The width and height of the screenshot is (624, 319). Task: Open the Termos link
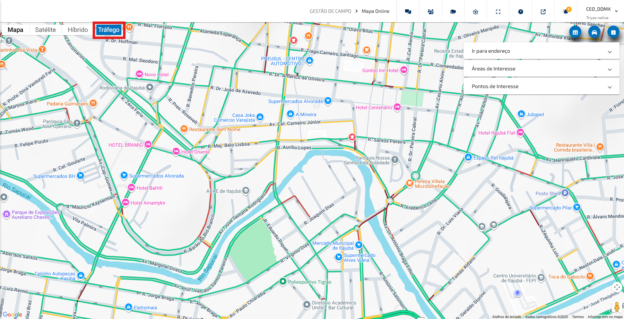[578, 317]
